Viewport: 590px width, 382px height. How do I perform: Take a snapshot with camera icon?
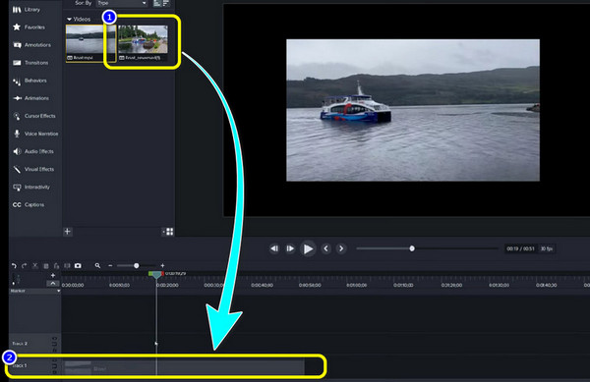(78, 266)
